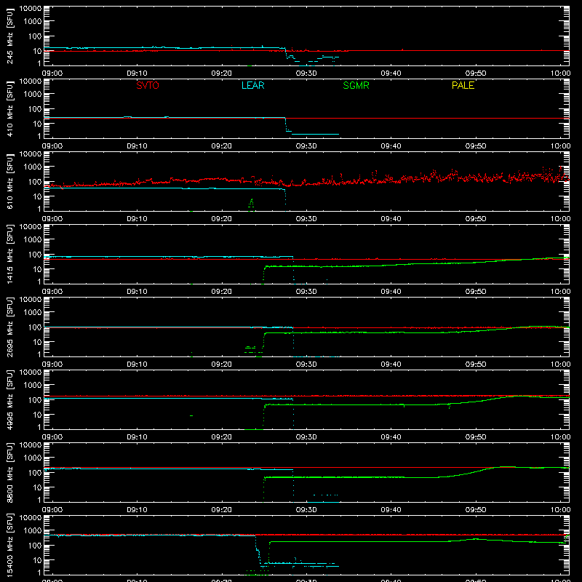Select 09:40 time label under 4995 MHz plot

coord(391,437)
